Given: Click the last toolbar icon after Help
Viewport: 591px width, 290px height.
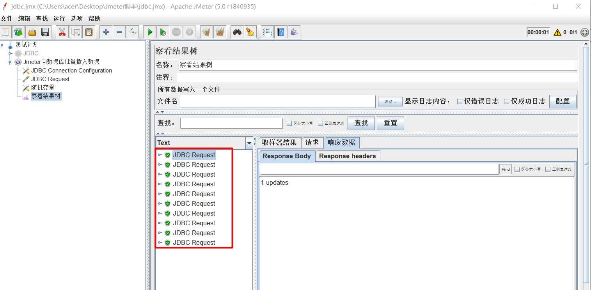Looking at the screenshot, I should click(294, 32).
